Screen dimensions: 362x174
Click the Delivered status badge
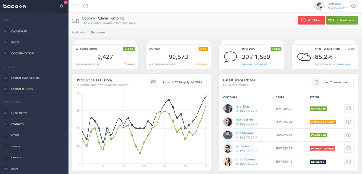pos(318,162)
